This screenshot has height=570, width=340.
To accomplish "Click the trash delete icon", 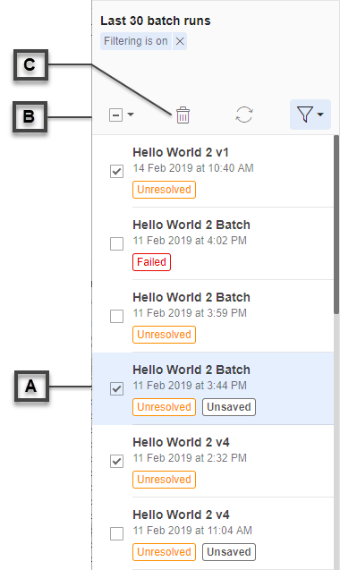I will coord(183,115).
